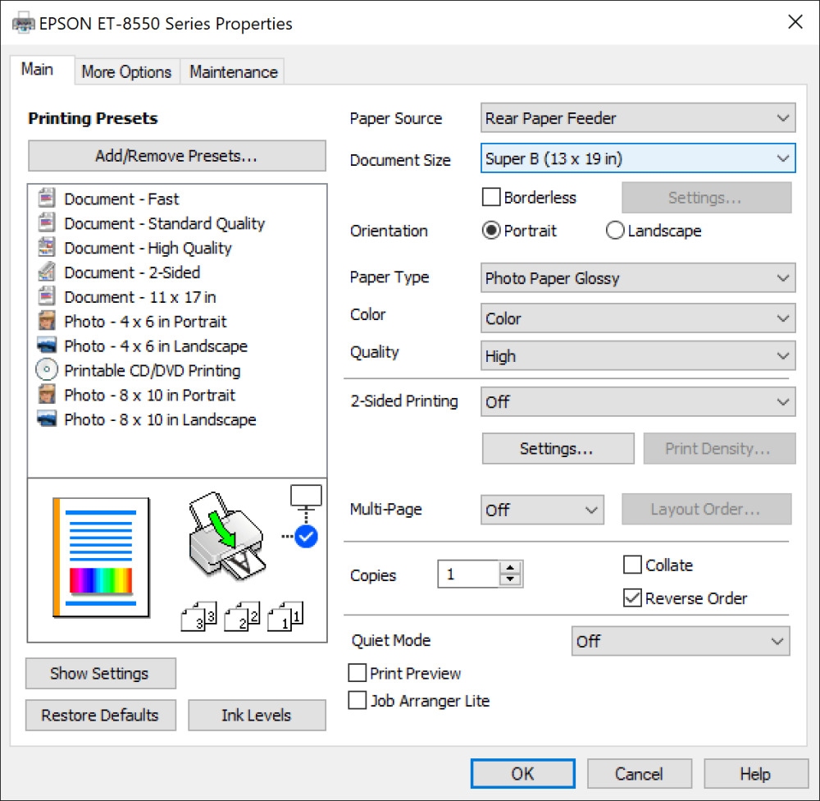Select the Printable CD/DVD Printing preset
The height and width of the screenshot is (801, 820).
coord(152,371)
